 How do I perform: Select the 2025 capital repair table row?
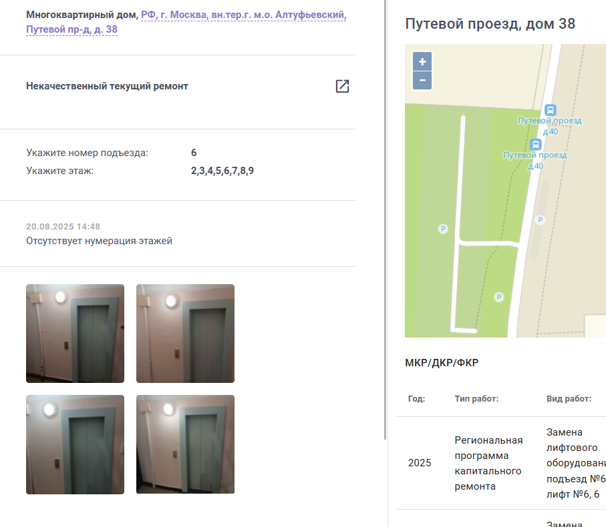click(501, 463)
